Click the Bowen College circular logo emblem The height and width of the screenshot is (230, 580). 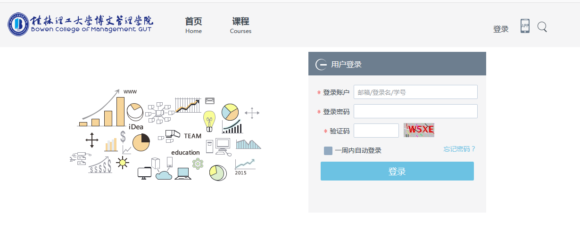[x=18, y=24]
